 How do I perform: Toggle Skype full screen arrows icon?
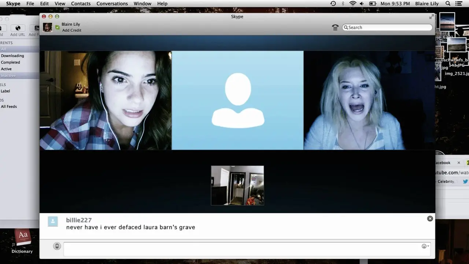(x=431, y=17)
